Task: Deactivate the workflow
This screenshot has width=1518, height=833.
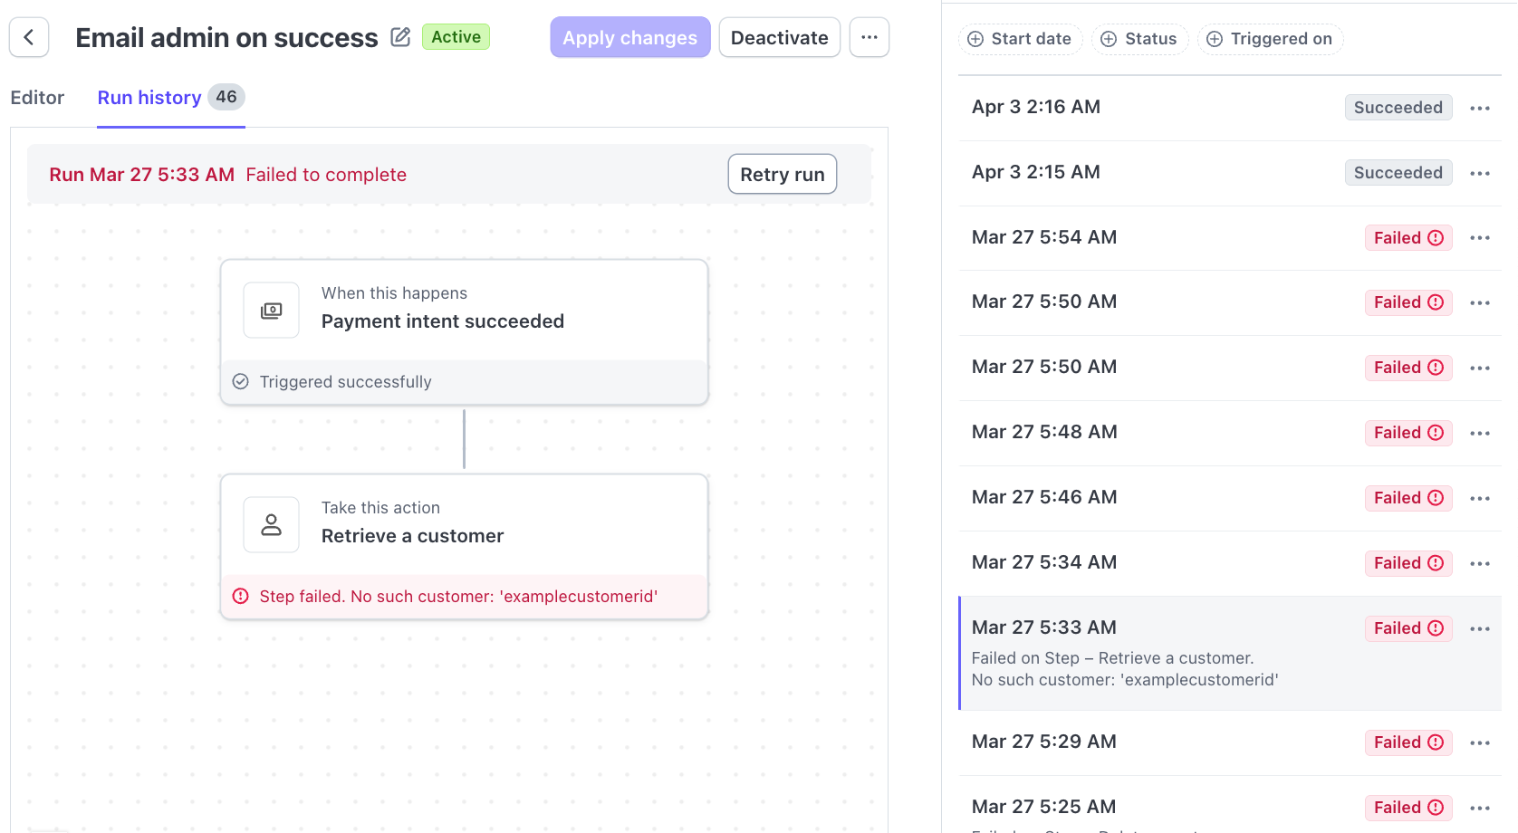Action: [x=779, y=37]
